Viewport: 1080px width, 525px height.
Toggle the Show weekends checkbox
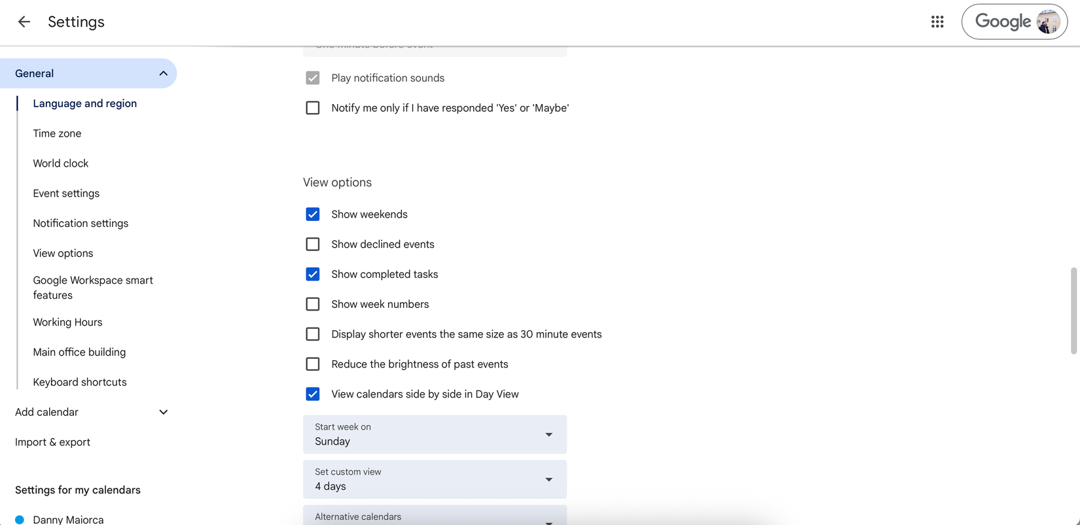313,214
